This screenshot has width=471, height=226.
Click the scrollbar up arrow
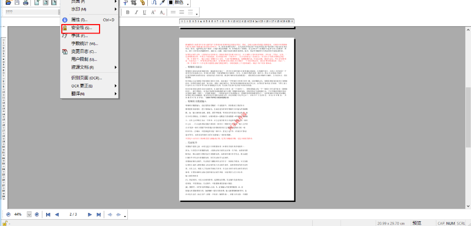point(468,29)
